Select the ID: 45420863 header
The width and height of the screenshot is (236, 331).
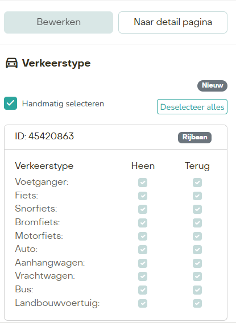tap(115, 137)
